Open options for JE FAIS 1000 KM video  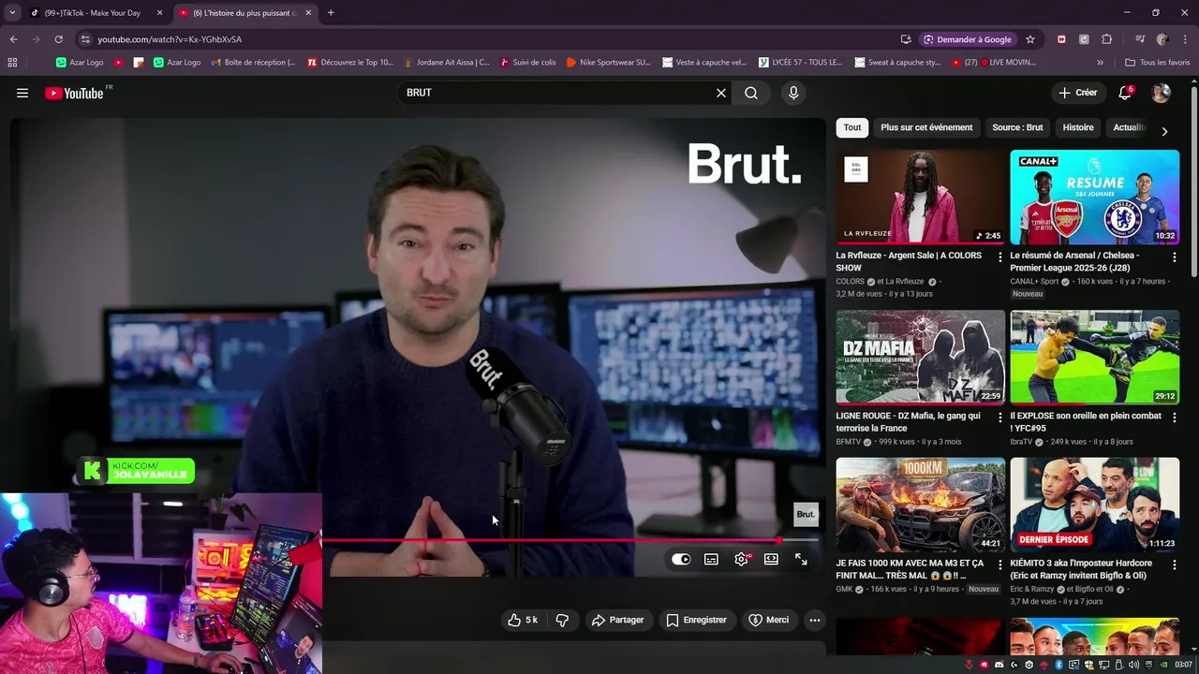pos(1000,565)
